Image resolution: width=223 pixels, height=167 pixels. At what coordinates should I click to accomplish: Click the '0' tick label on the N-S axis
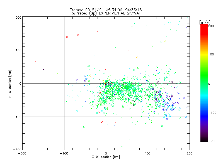tap(20, 83)
